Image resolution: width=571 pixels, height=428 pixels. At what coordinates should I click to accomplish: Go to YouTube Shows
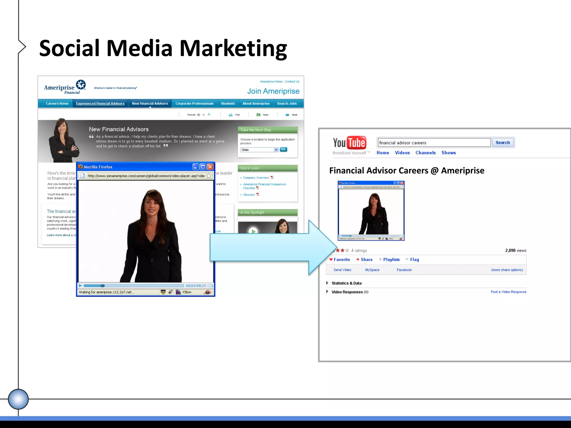pyautogui.click(x=449, y=153)
